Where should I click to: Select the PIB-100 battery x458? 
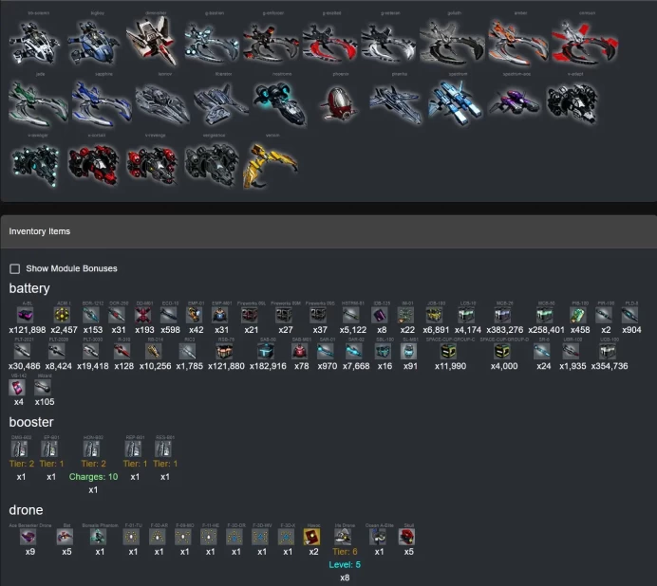coord(578,315)
